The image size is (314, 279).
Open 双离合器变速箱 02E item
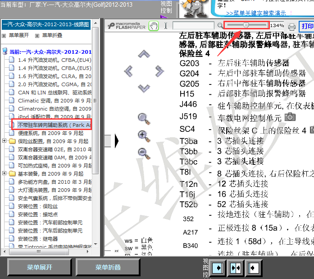[x=55, y=149]
